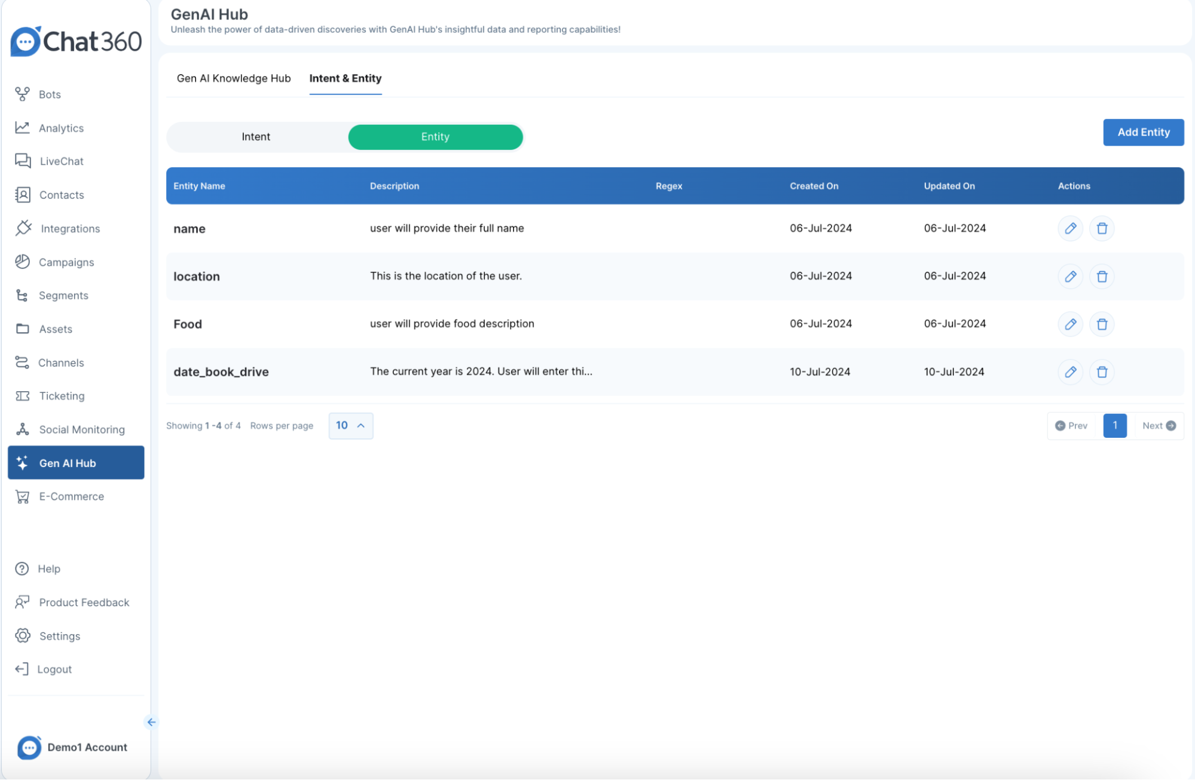Collapse the sidebar with arrow button

click(x=151, y=722)
